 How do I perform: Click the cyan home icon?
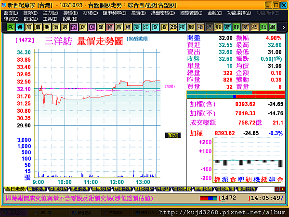20,27
